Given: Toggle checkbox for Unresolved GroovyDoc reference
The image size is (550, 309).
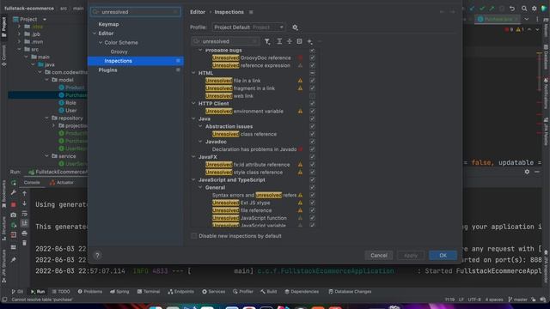Looking at the screenshot, I should point(312,58).
